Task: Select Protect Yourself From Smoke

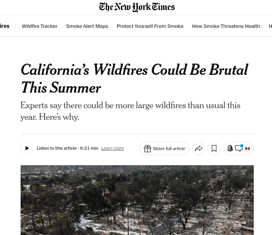Action: [150, 26]
